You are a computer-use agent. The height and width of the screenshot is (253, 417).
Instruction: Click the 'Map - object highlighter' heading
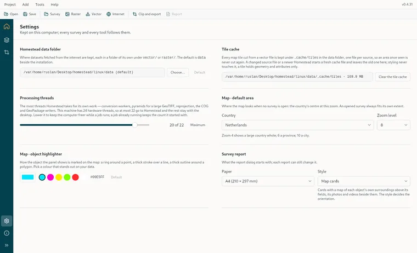(41, 154)
